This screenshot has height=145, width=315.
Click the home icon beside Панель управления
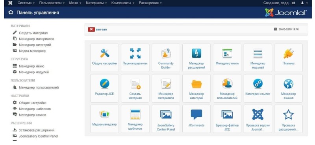(11, 13)
